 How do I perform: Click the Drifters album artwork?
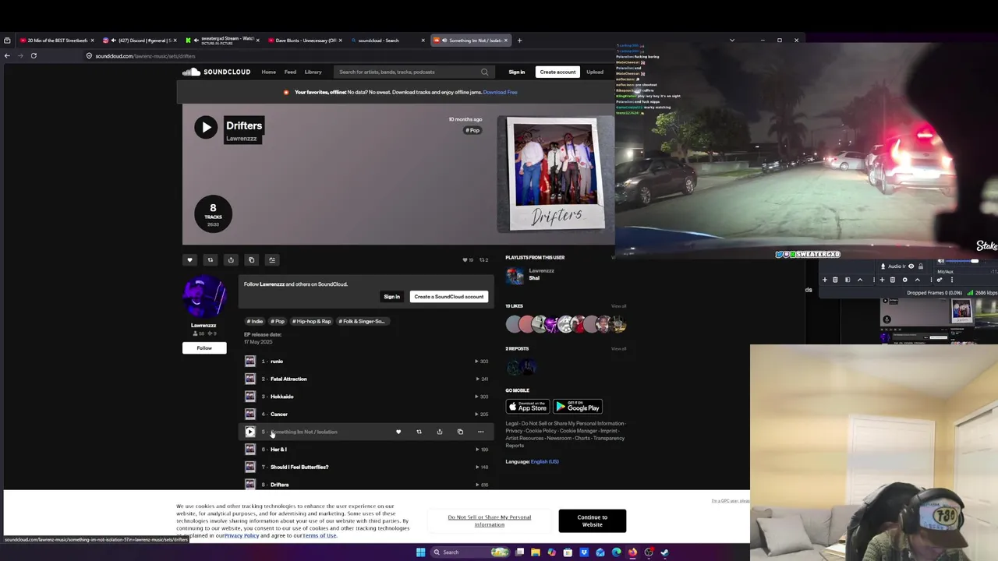click(x=556, y=174)
